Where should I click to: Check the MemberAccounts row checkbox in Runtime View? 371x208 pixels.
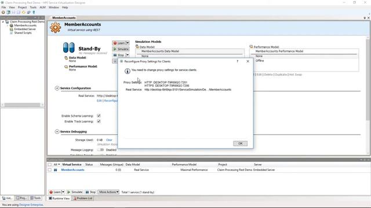pos(50,170)
